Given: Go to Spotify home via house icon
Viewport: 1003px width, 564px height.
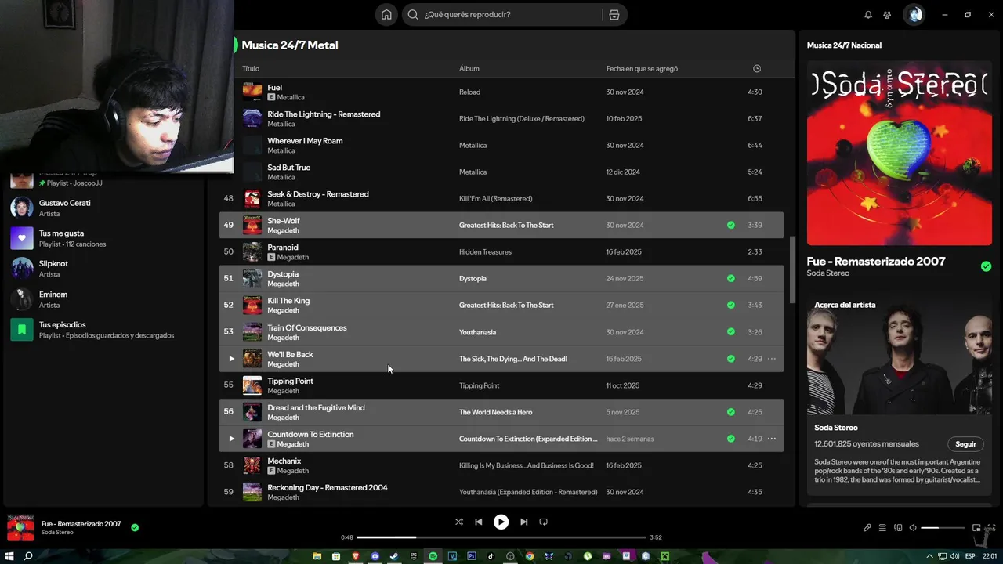Looking at the screenshot, I should tap(386, 15).
